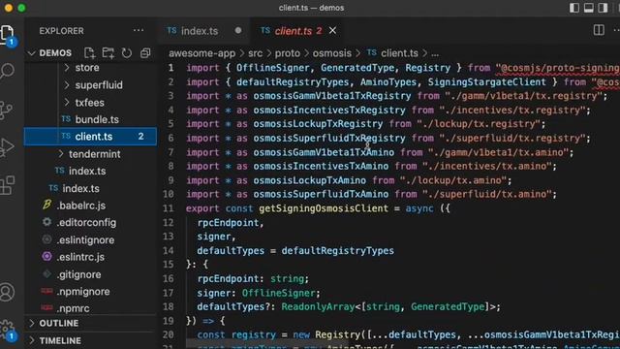Open the Source Control view icon
Screen dimensions: 620x349
(7, 110)
